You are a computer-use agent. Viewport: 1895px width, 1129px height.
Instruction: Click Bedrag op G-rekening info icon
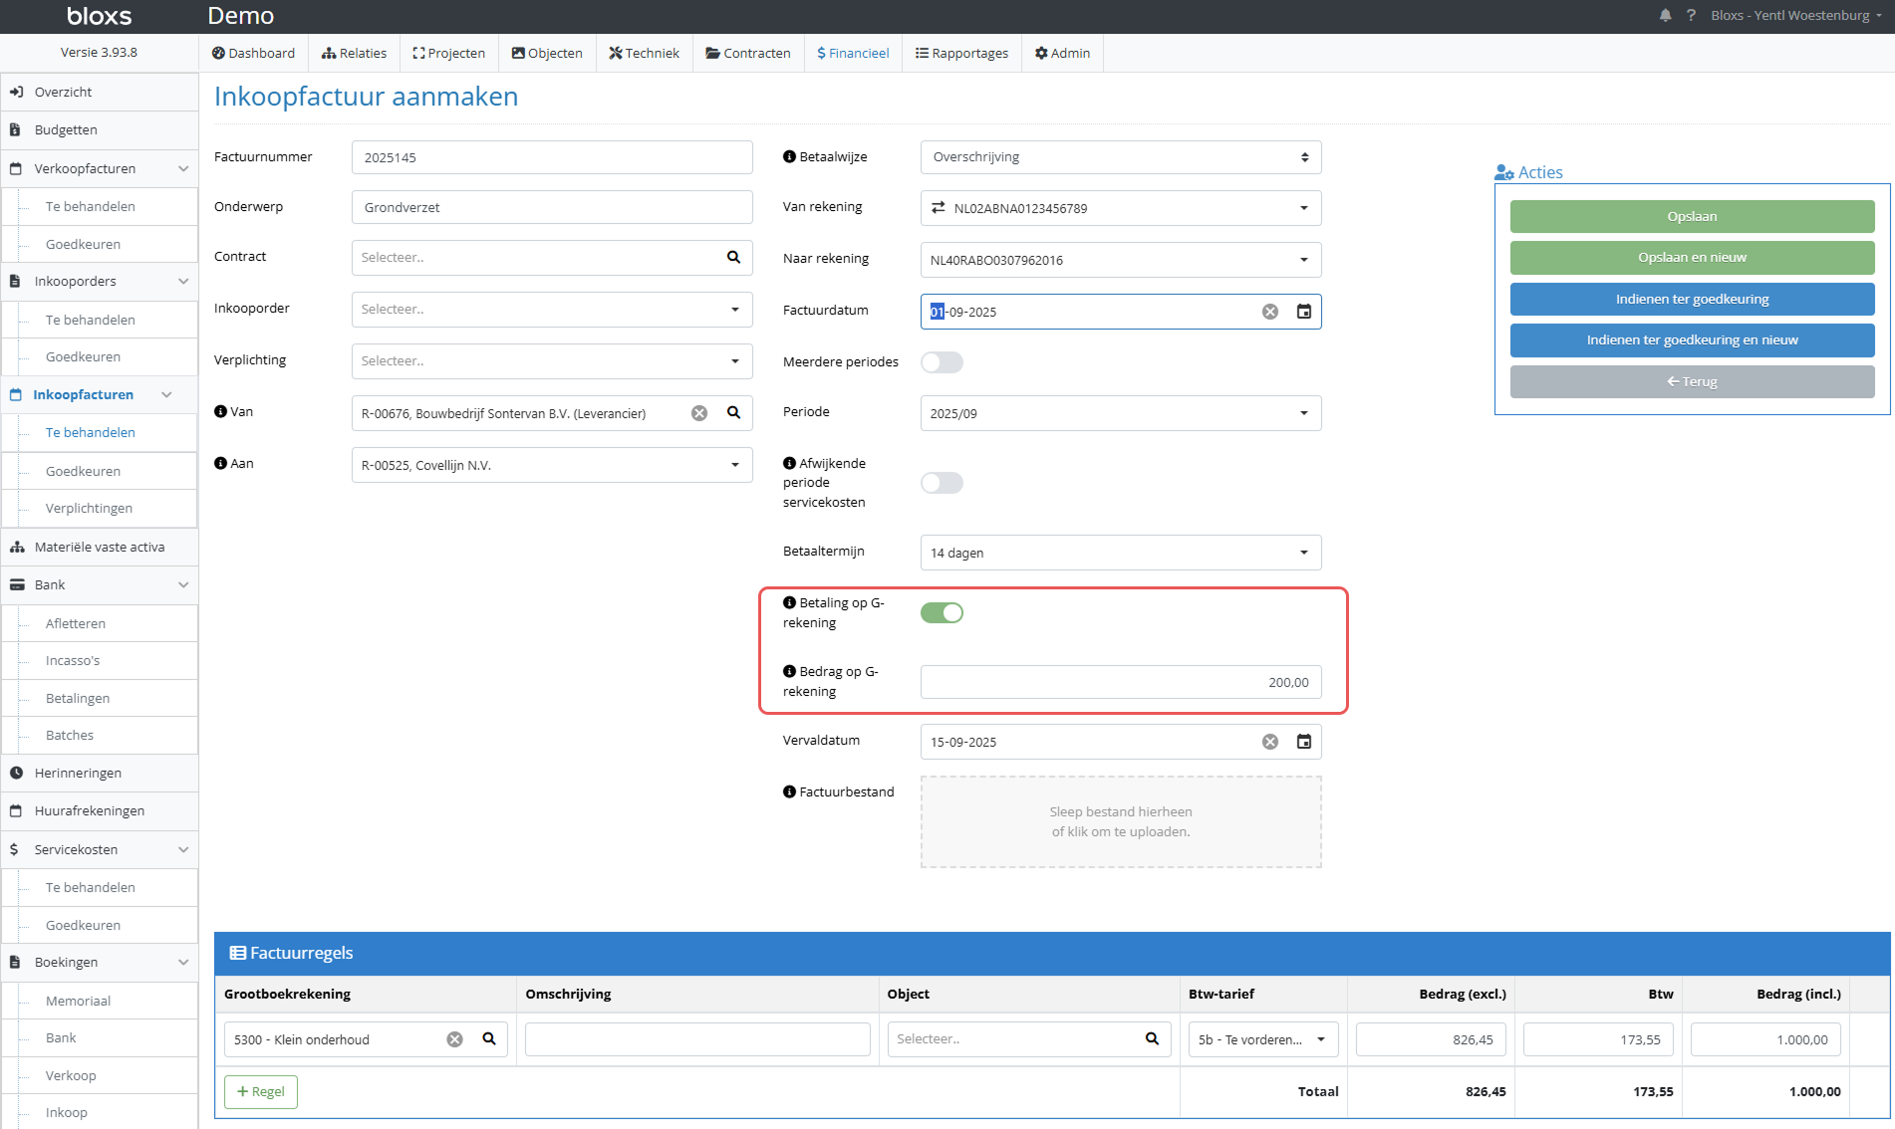pos(789,671)
